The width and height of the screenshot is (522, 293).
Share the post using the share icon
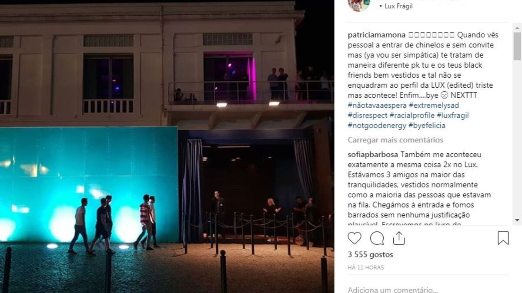pyautogui.click(x=399, y=238)
